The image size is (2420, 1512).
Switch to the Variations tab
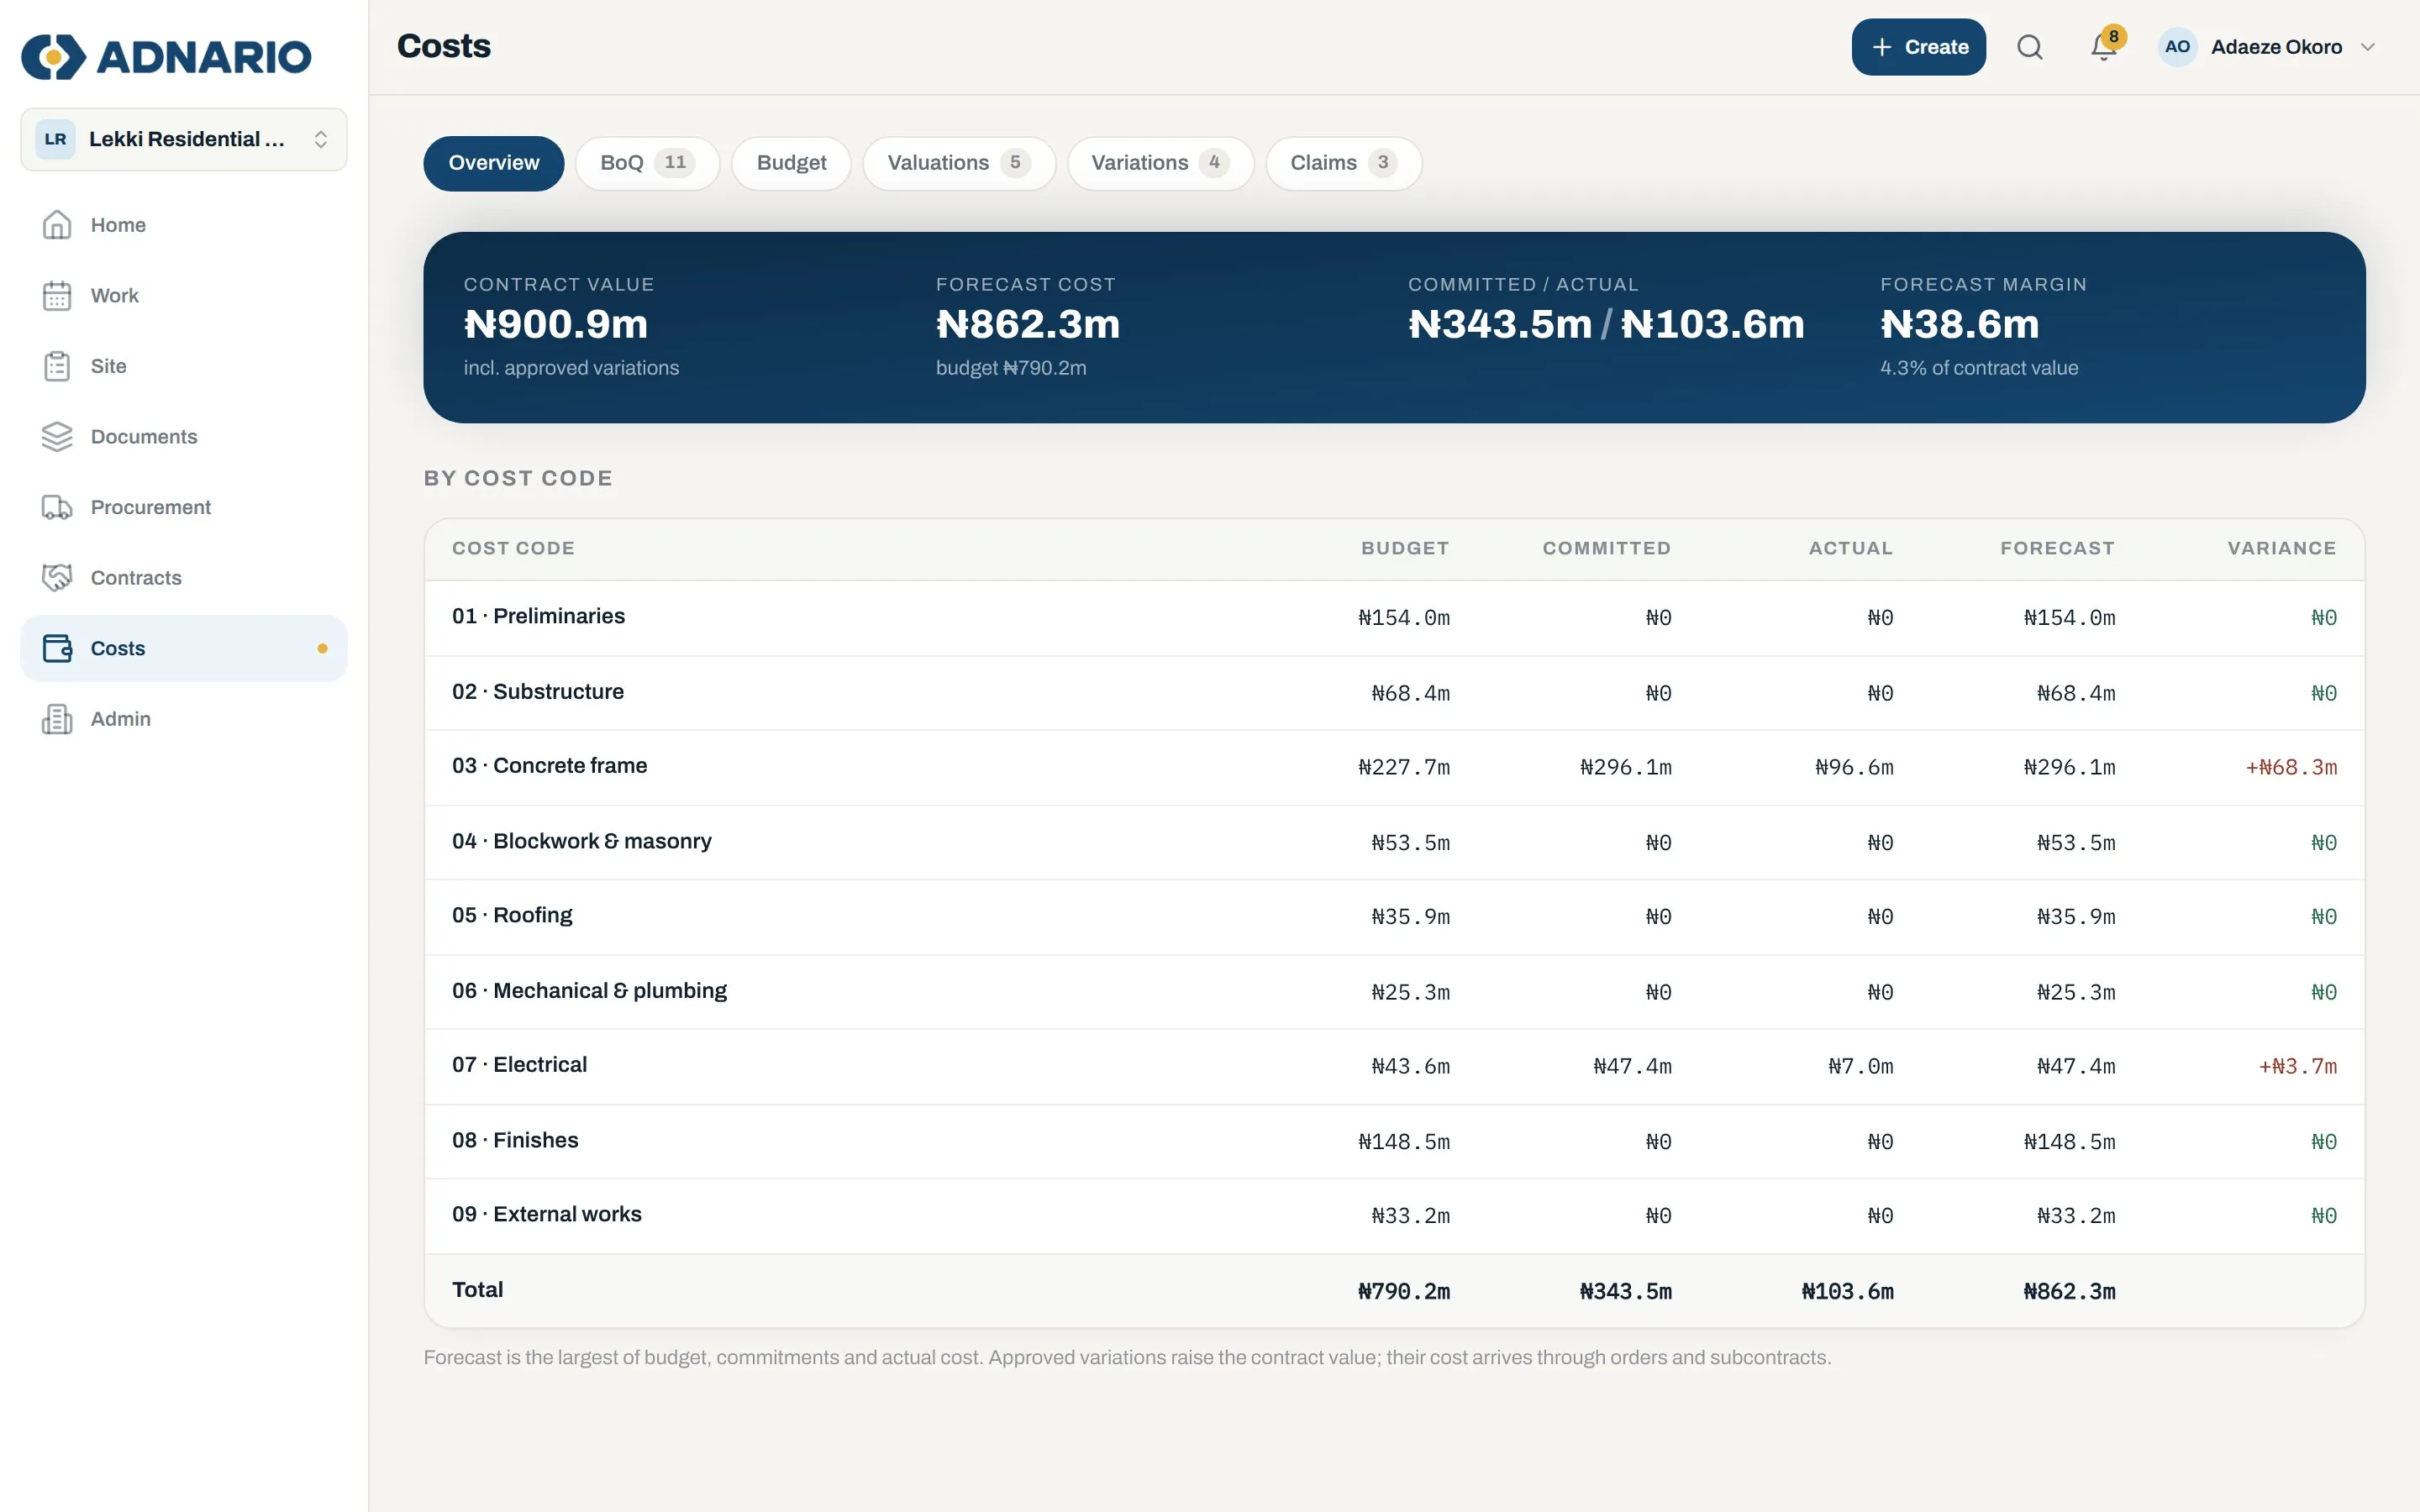click(1160, 163)
